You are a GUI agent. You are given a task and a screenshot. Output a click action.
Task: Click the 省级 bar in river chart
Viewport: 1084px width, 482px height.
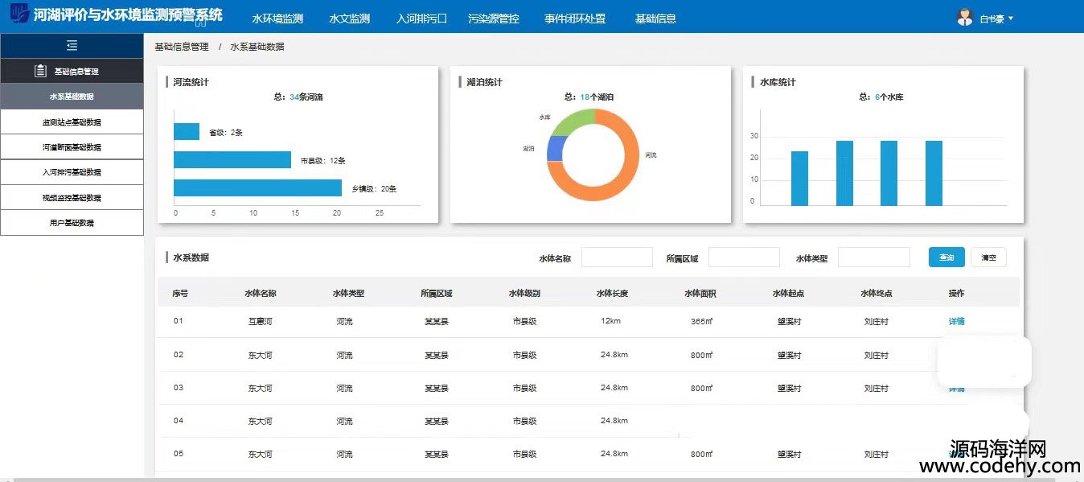click(x=187, y=132)
